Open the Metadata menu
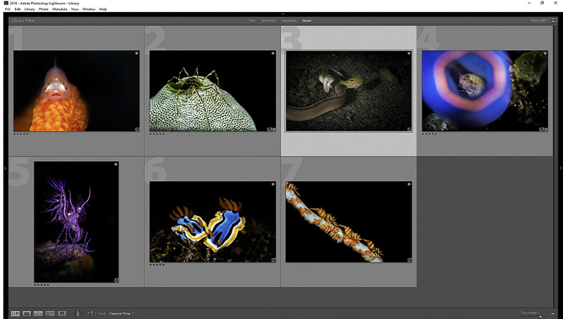Image resolution: width=563 pixels, height=319 pixels. tap(58, 9)
